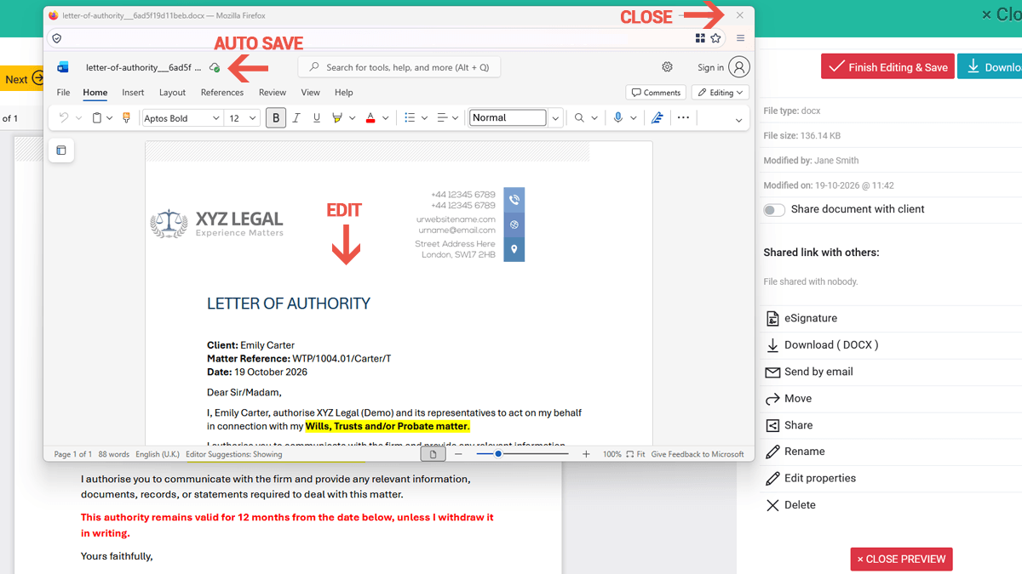This screenshot has height=574, width=1022.
Task: Open More options ellipsis in ribbon
Action: coord(683,118)
